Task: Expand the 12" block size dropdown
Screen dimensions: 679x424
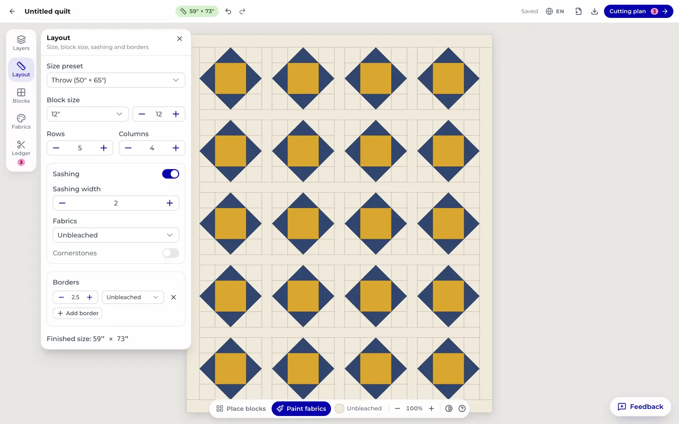Action: pos(88,114)
